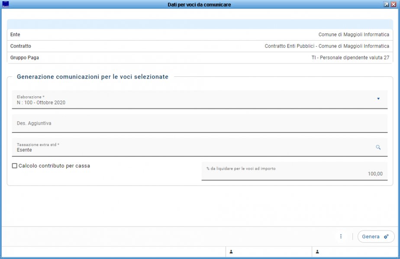Click the % da liquidare field showing 100,00
Screen dimensions: 400x259
click(294, 171)
